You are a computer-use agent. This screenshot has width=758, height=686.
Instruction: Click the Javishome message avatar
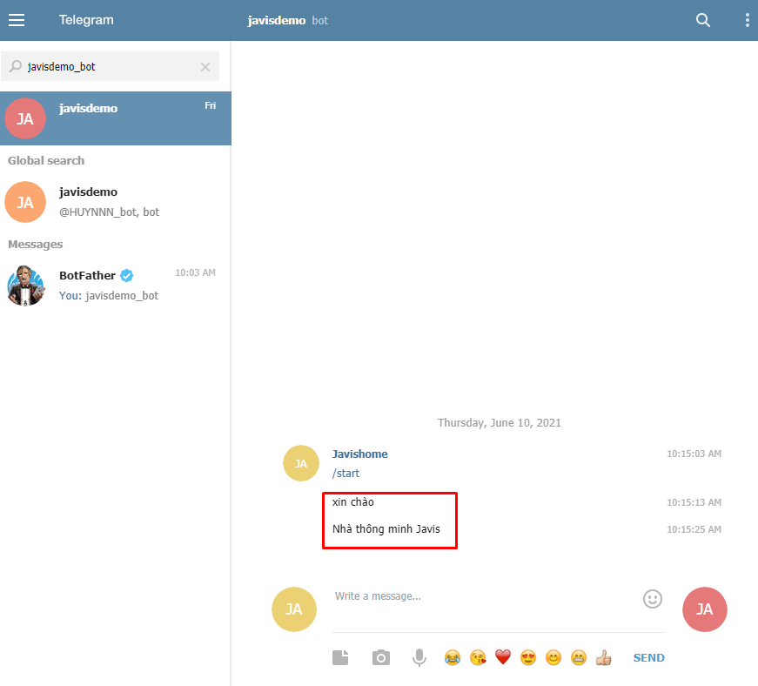(301, 463)
